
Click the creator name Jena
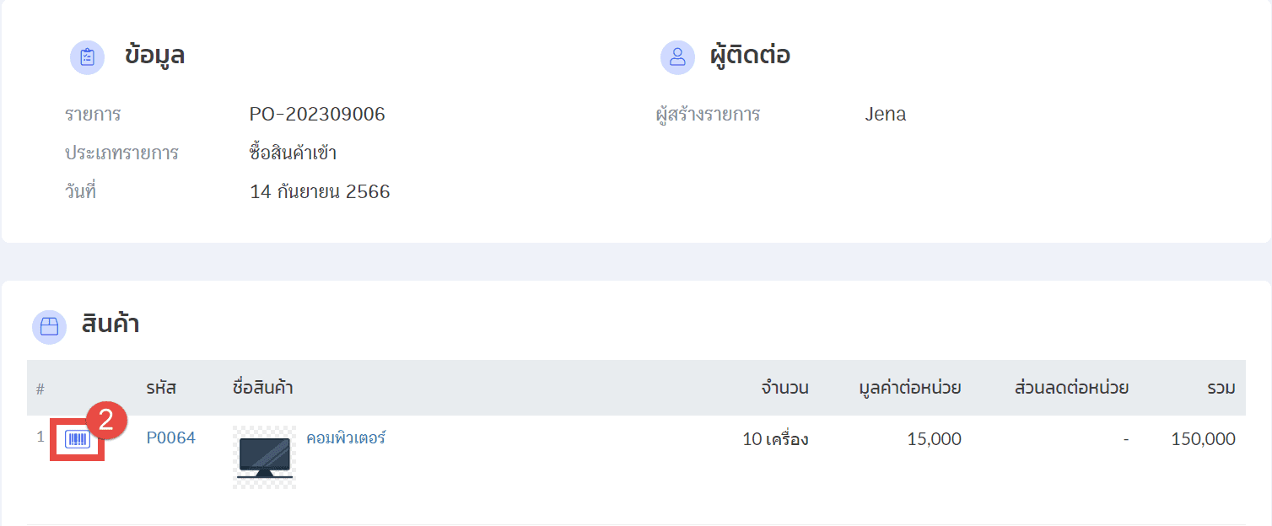pyautogui.click(x=885, y=115)
